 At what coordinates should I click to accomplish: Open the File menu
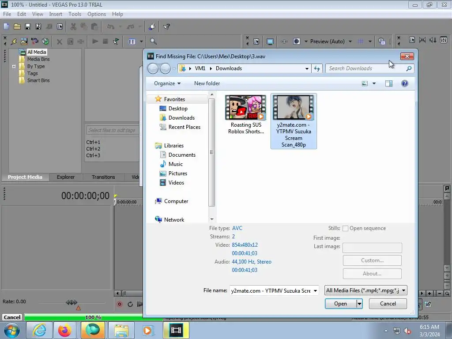click(7, 14)
